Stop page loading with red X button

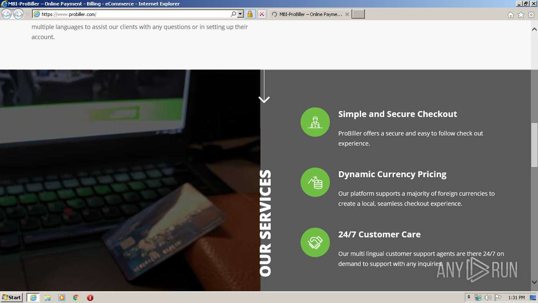point(261,14)
